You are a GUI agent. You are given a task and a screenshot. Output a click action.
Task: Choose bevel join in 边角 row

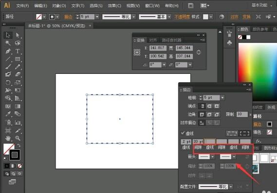(x=217, y=115)
